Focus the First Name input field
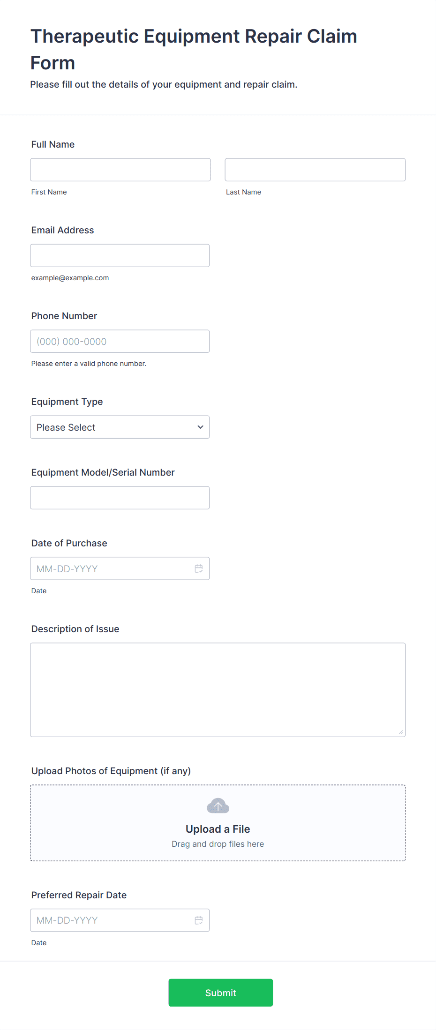The image size is (436, 1030). (x=120, y=170)
